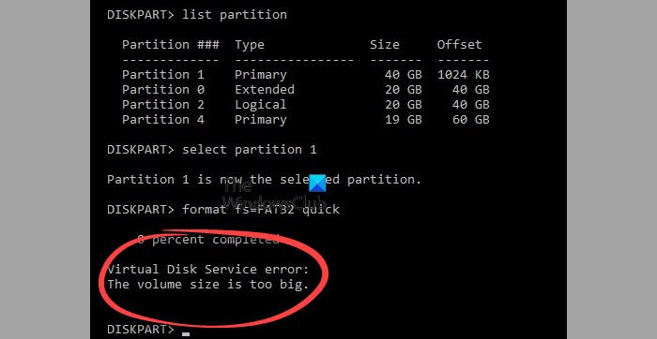Click the 'Virtual Disk Service error:' line
Image resolution: width=657 pixels, height=339 pixels.
pos(208,269)
